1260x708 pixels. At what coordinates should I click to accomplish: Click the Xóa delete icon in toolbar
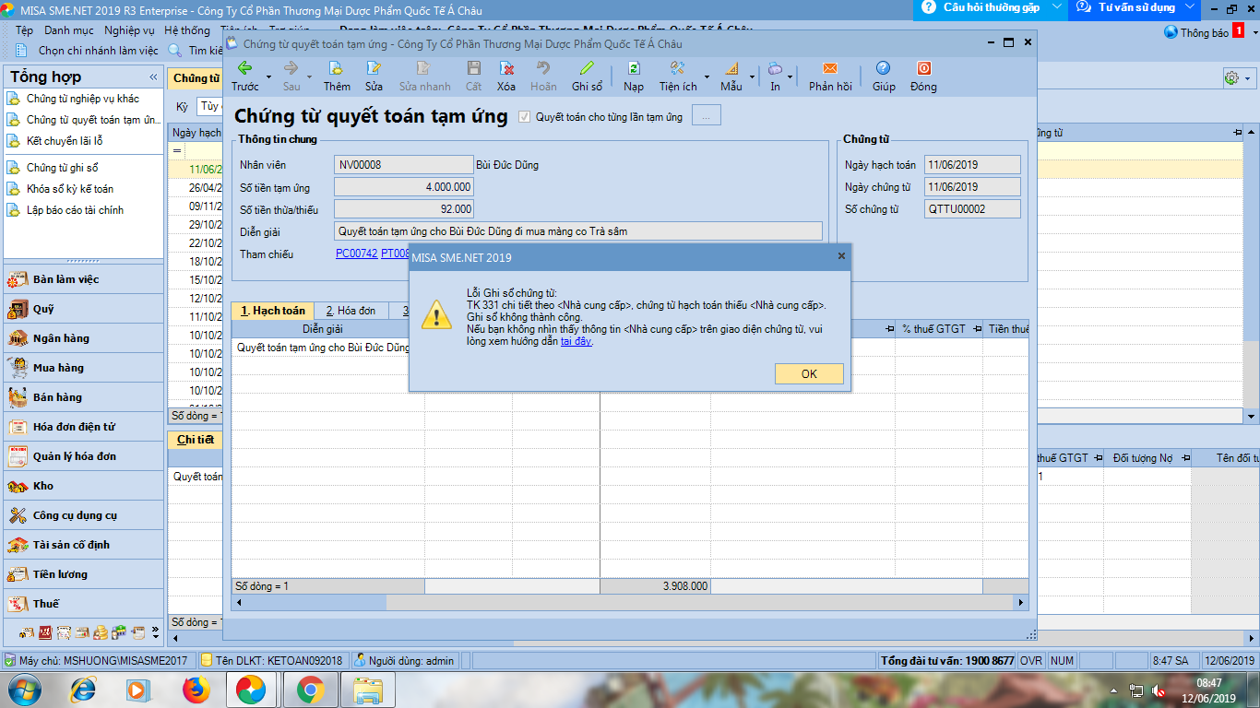pyautogui.click(x=506, y=69)
